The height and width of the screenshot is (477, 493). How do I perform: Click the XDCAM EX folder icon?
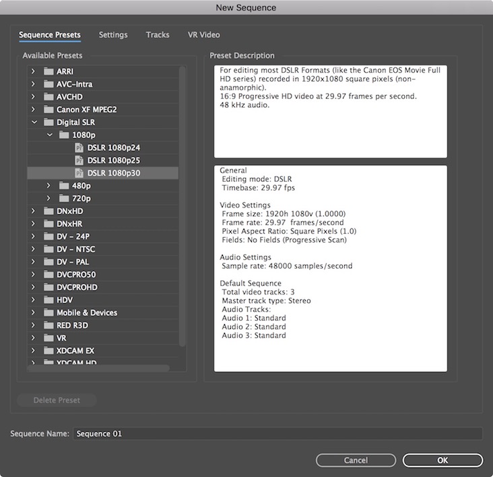pos(48,350)
